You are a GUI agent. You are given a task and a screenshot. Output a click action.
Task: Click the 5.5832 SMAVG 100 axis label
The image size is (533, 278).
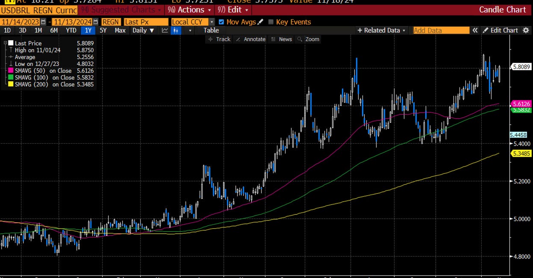pyautogui.click(x=520, y=110)
